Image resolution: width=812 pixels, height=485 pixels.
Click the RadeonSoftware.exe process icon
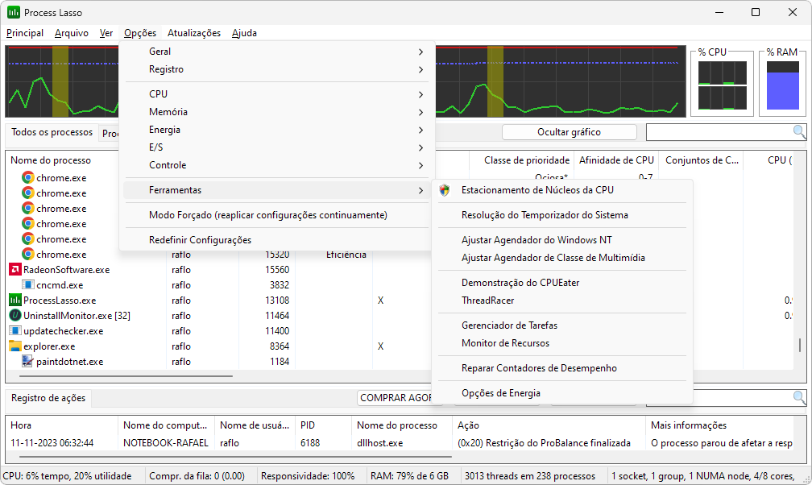[x=15, y=269]
